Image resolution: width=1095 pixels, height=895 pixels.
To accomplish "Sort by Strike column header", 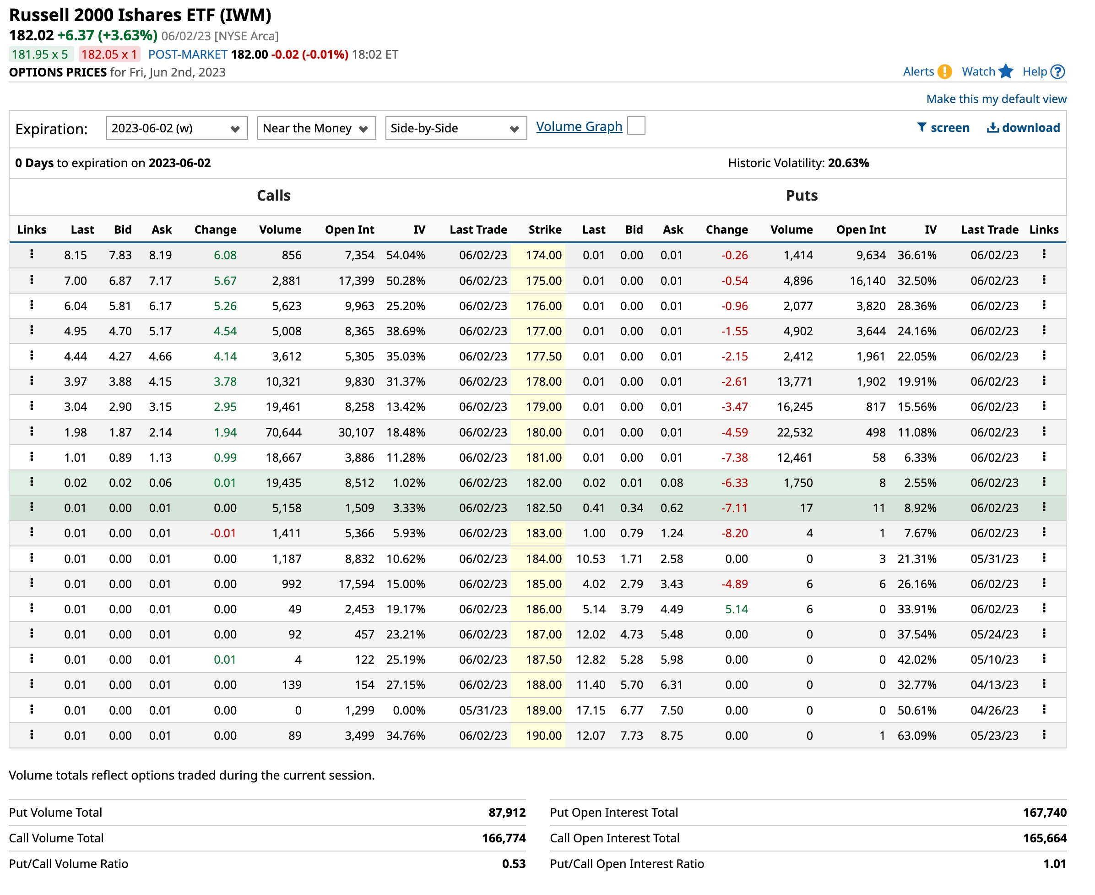I will [545, 229].
